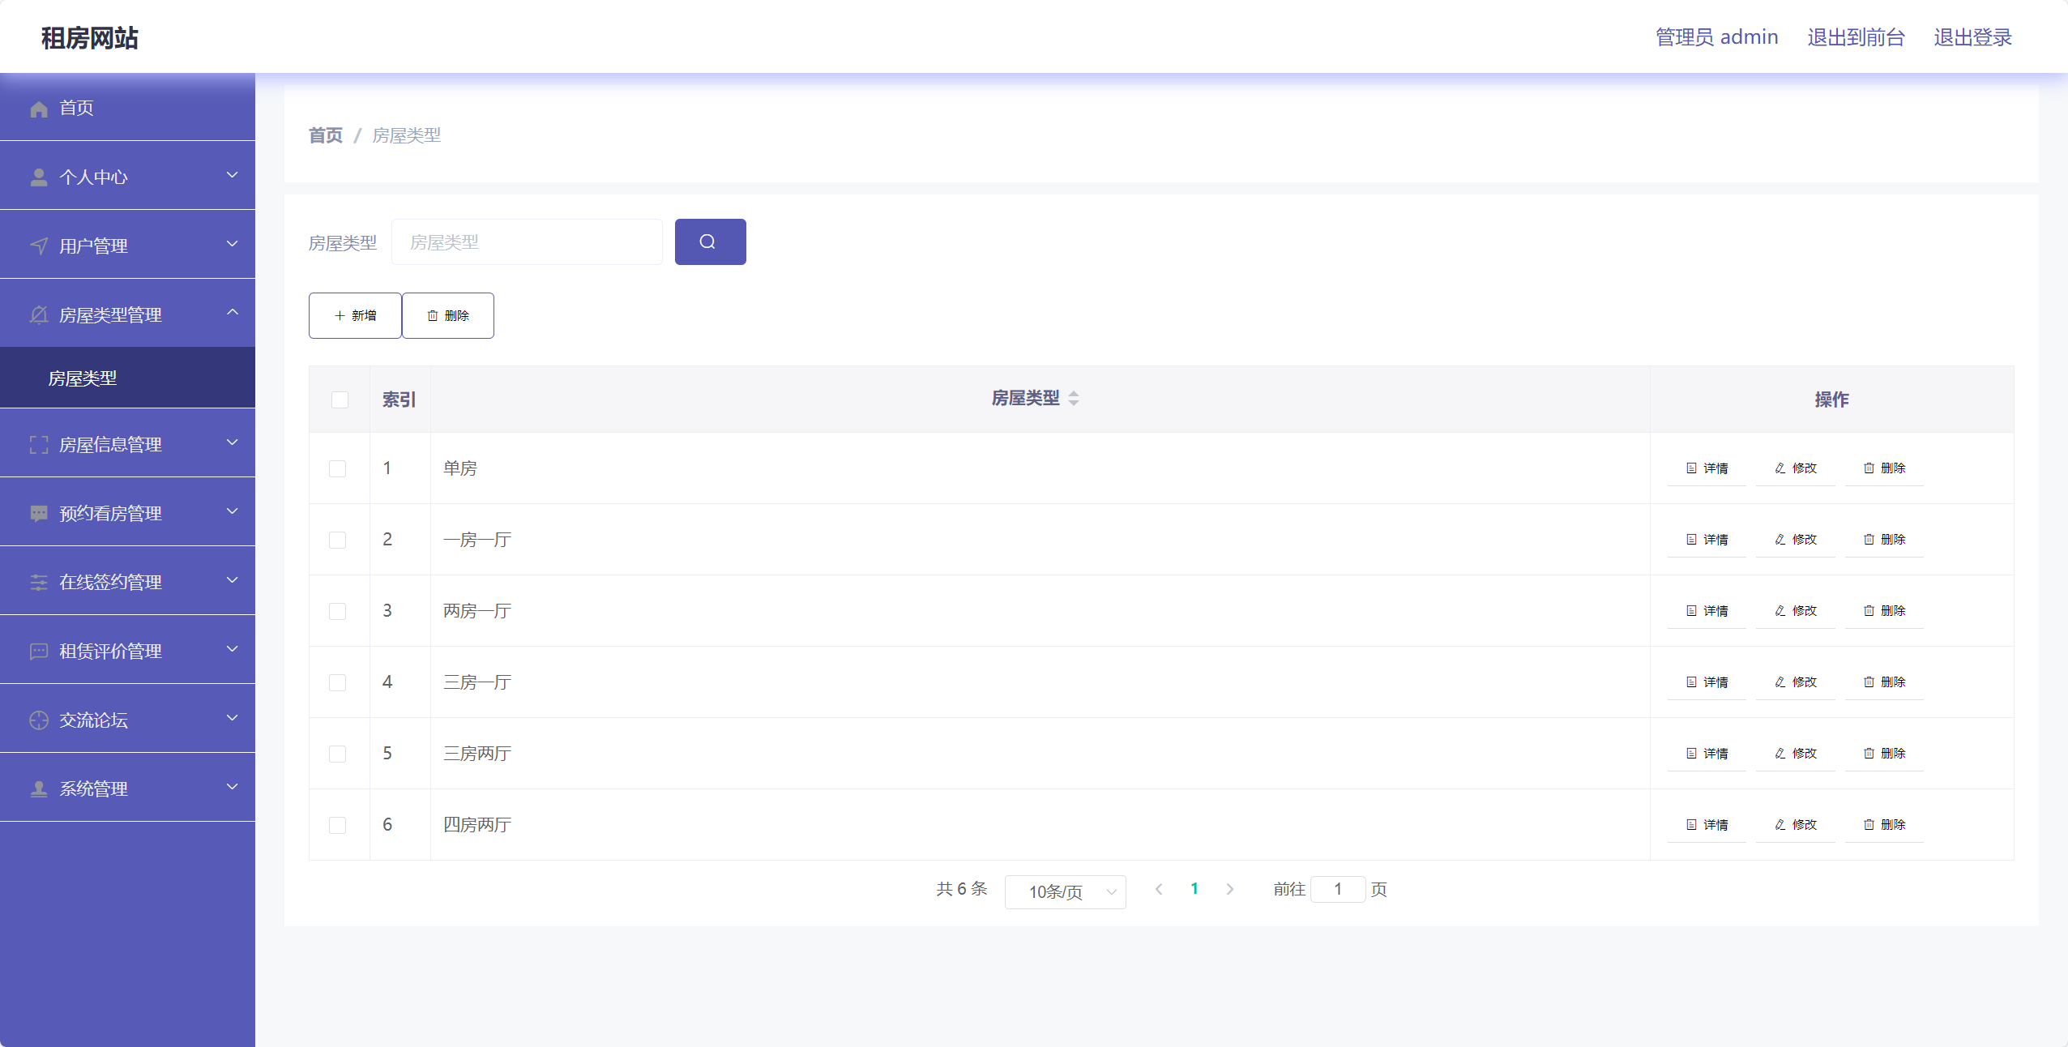Image resolution: width=2068 pixels, height=1047 pixels.
Task: Collapse the 房屋类型管理 section
Action: [232, 313]
